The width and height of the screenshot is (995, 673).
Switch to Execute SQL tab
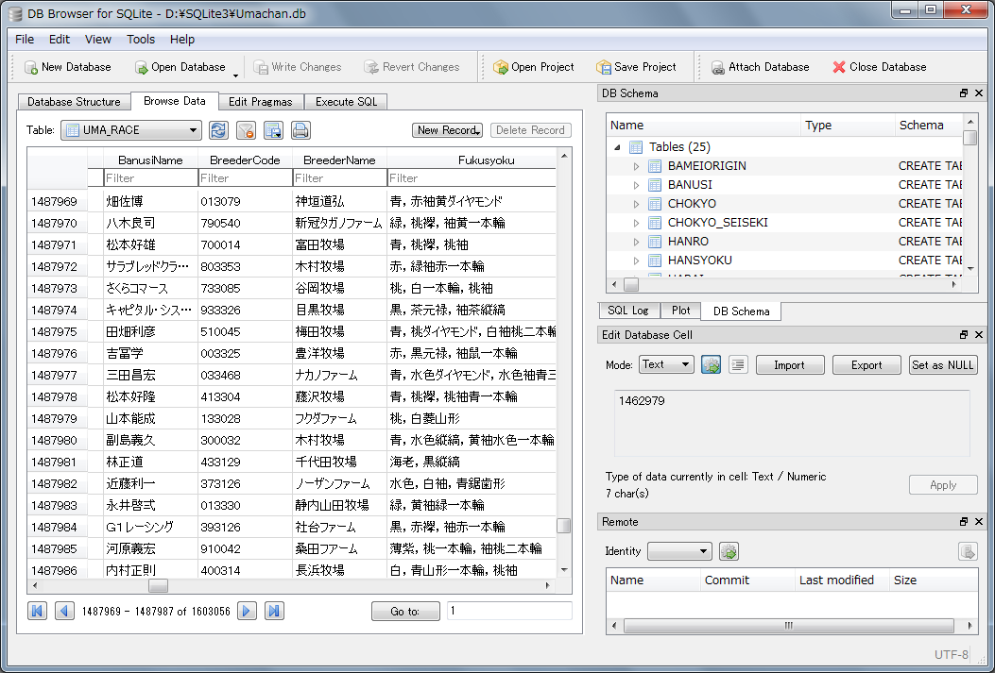pos(347,102)
